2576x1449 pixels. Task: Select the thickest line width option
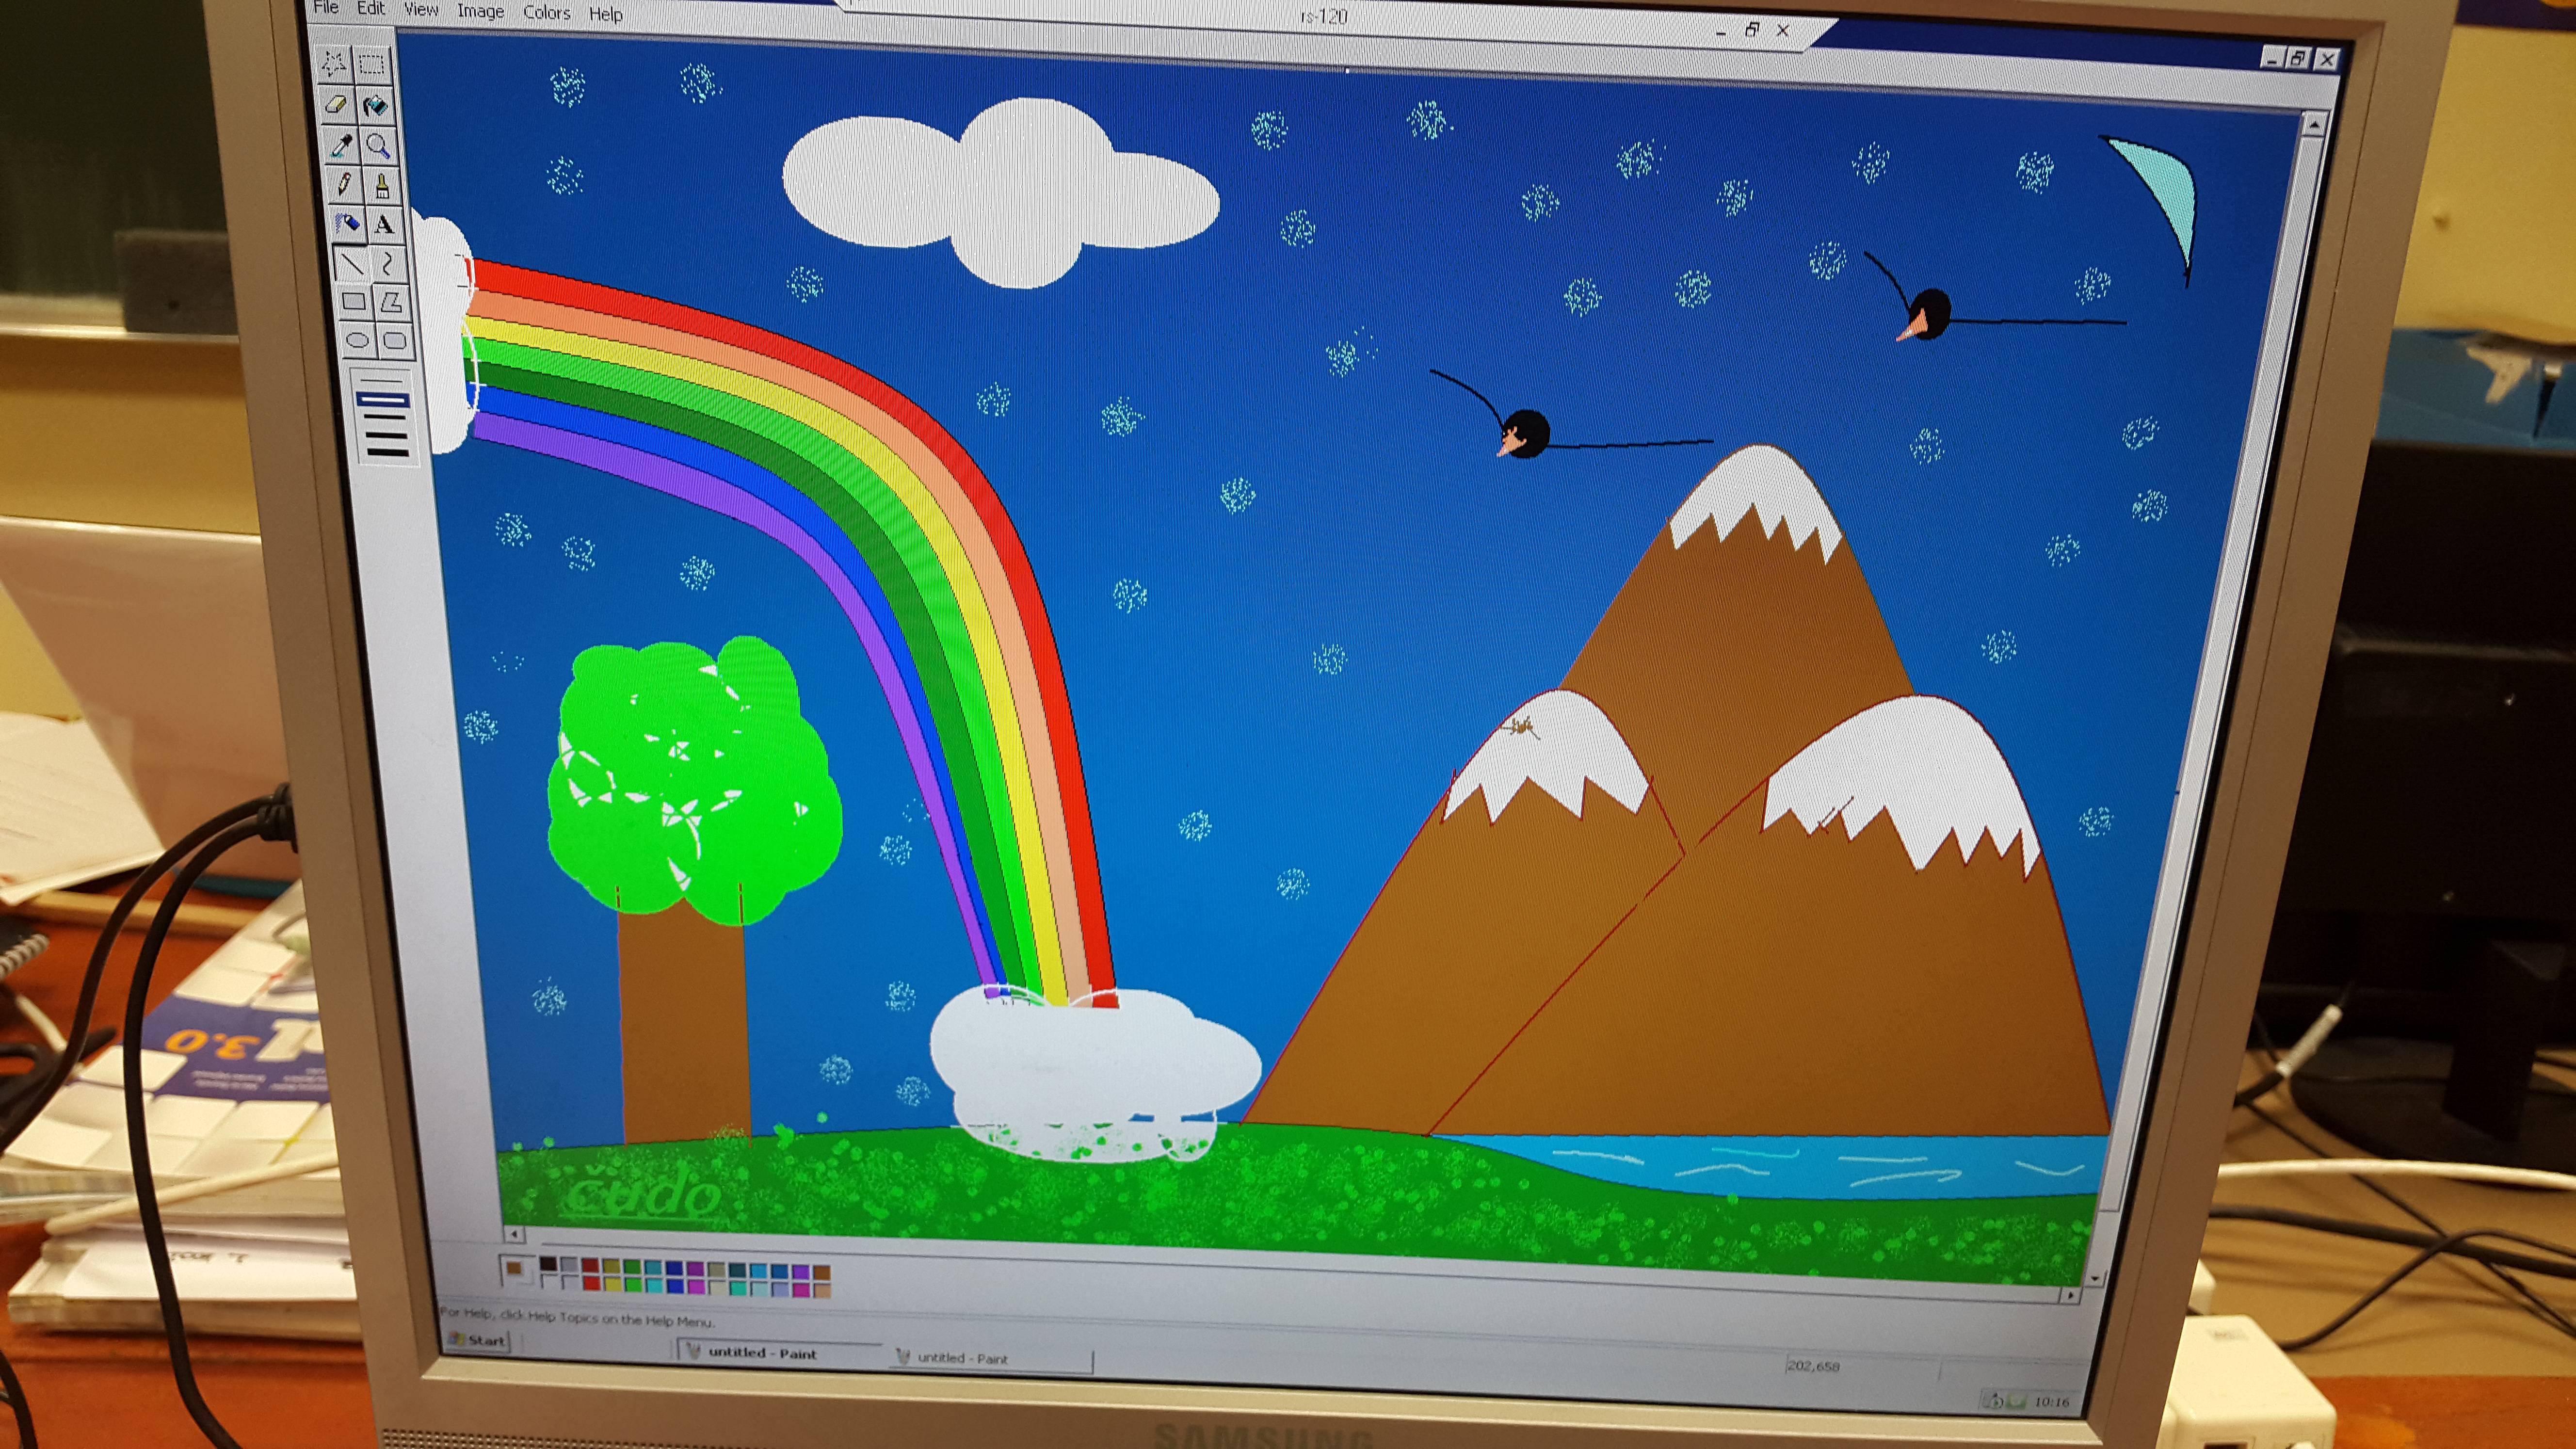coord(388,452)
